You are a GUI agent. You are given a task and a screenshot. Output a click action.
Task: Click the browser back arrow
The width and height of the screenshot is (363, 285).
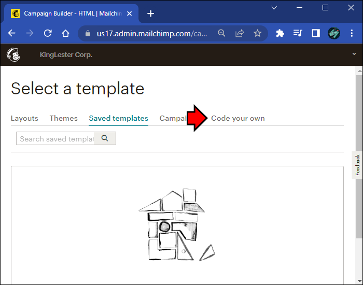point(12,33)
